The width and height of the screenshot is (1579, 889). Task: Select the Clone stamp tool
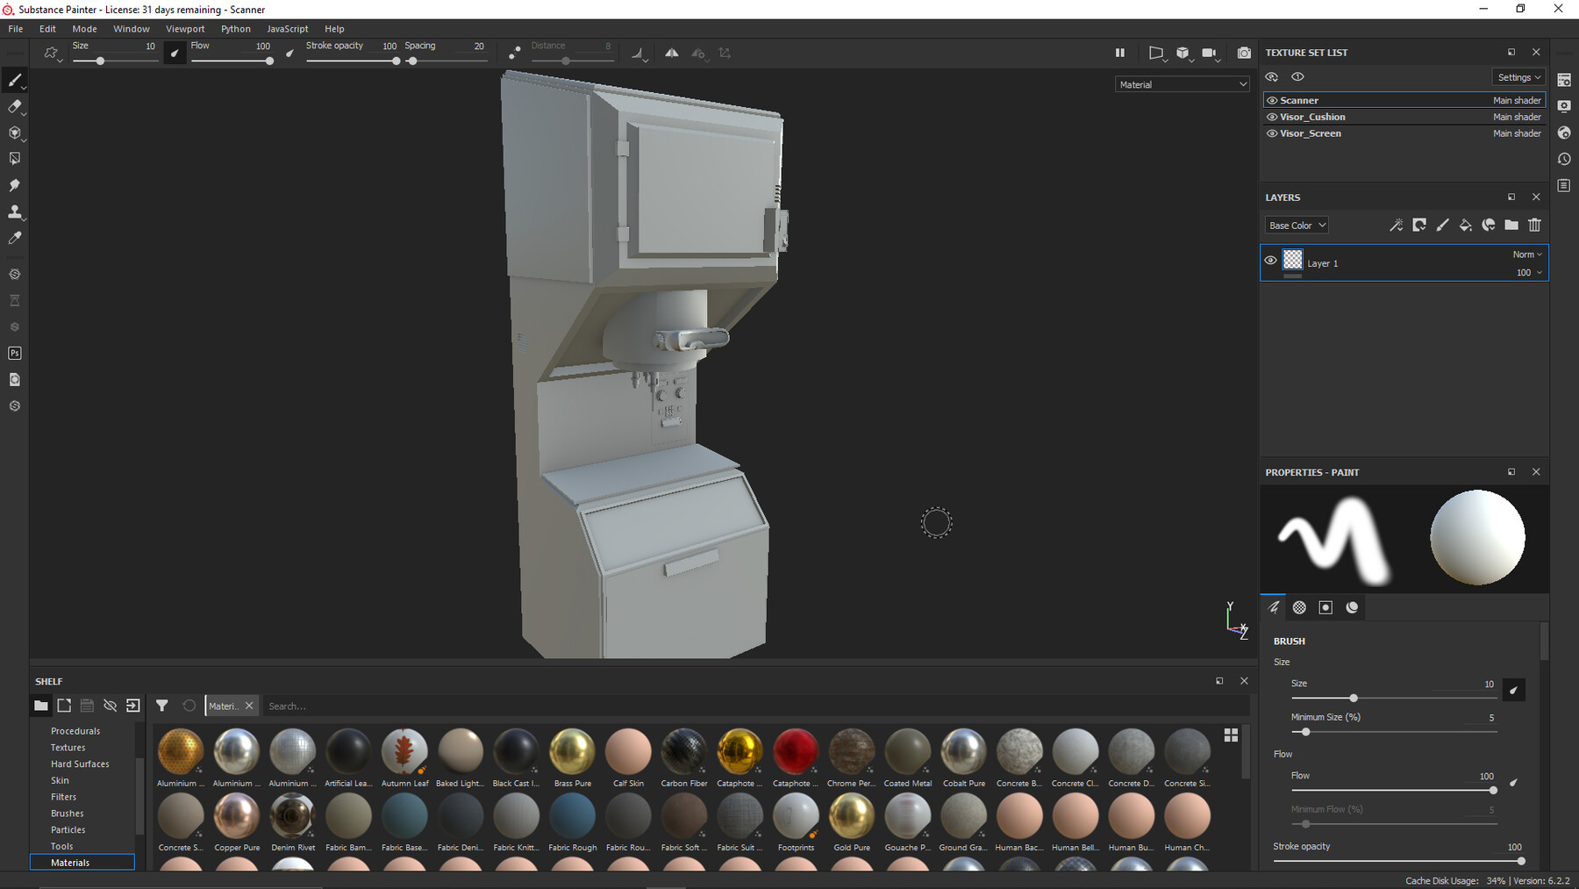point(15,211)
